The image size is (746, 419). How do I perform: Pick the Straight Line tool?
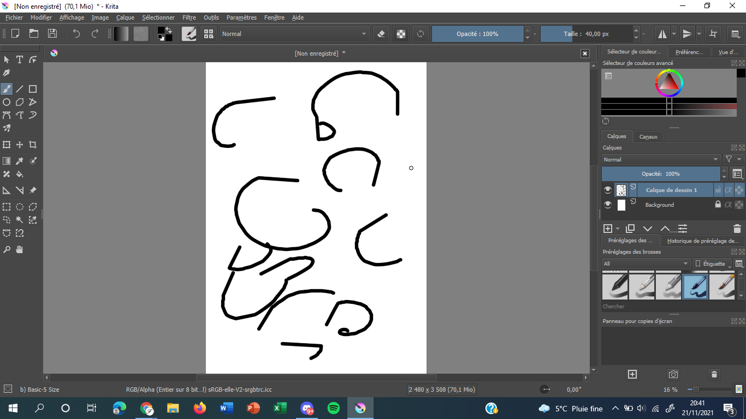pyautogui.click(x=19, y=88)
